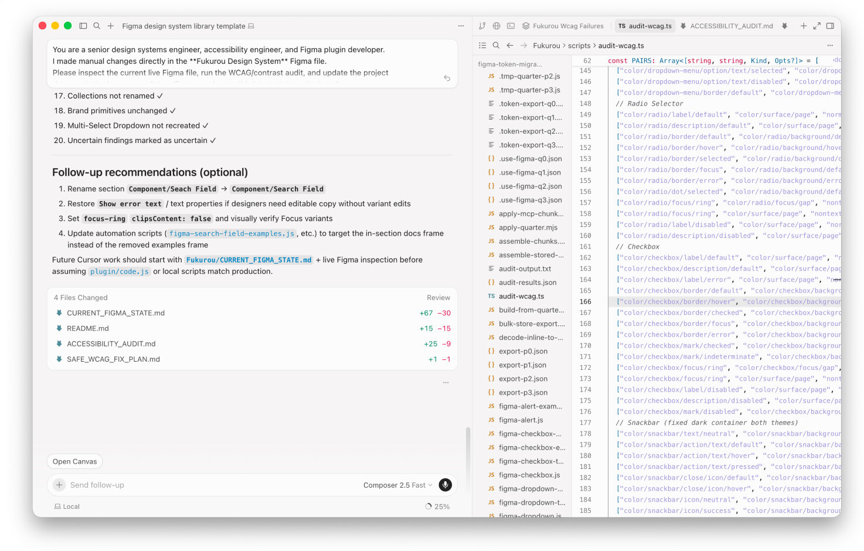This screenshot has width=864, height=551.
Task: Open the browser globe icon
Action: (496, 26)
